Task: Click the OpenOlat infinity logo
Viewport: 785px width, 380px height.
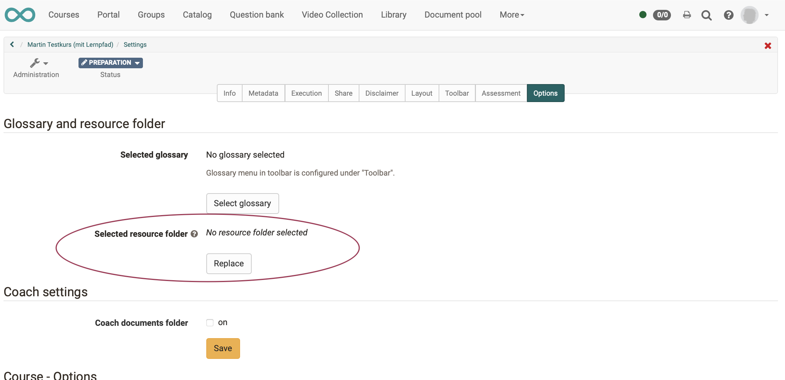Action: [x=20, y=15]
